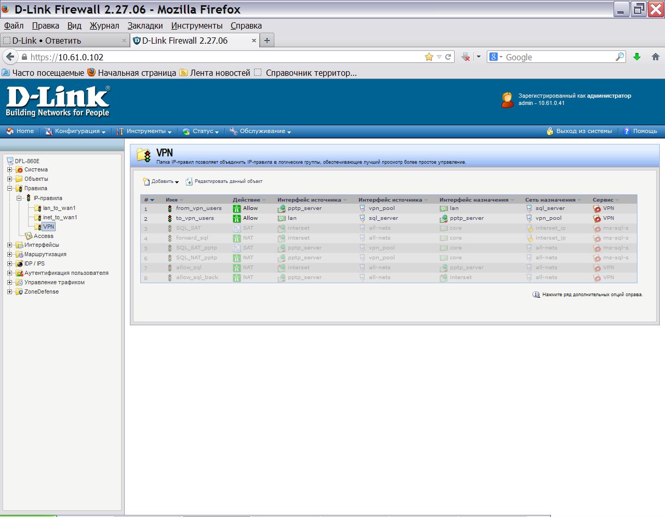Click the VPN service icon in row 2
Viewport: 665px width, 517px height.
point(597,219)
